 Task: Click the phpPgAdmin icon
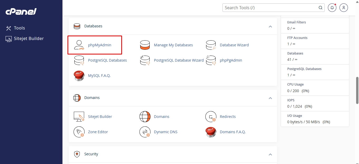click(x=211, y=60)
